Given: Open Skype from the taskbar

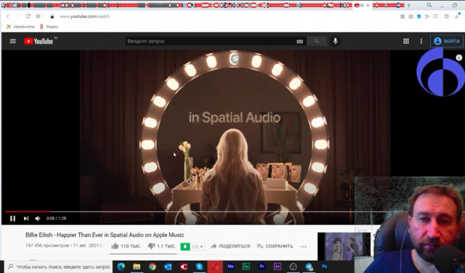Looking at the screenshot, I should [x=199, y=266].
